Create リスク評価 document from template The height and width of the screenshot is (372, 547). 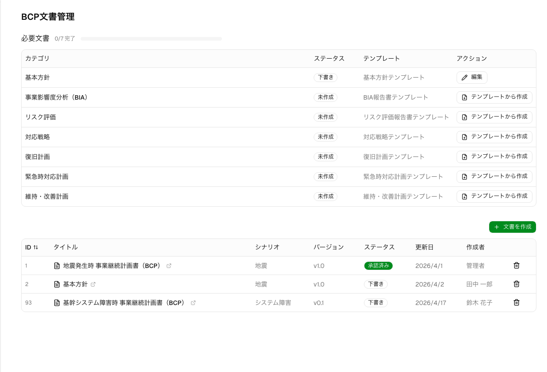pos(495,117)
